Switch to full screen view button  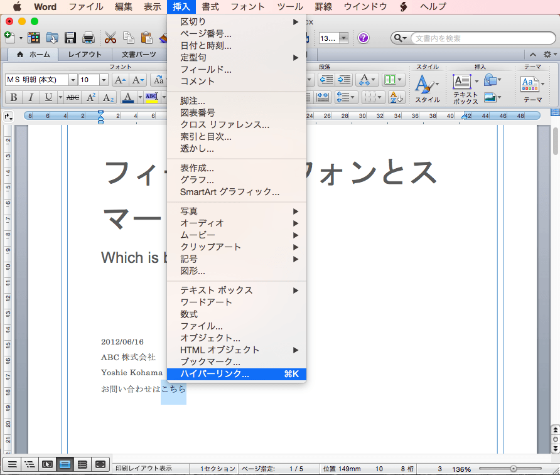coord(100,464)
